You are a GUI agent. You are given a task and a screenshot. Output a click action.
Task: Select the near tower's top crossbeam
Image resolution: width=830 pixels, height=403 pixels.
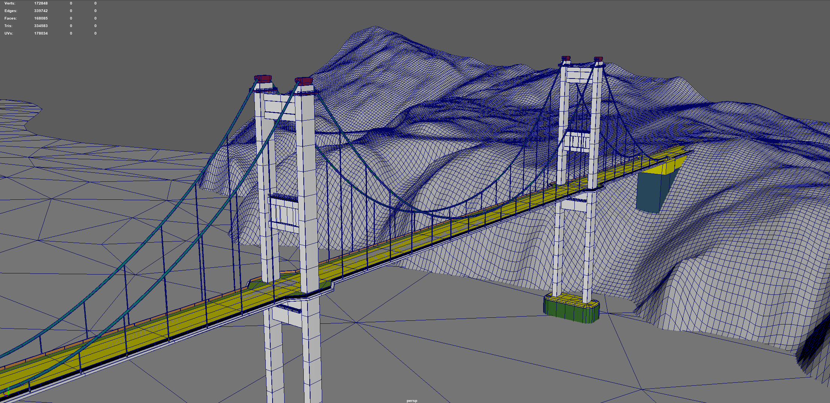(280, 107)
